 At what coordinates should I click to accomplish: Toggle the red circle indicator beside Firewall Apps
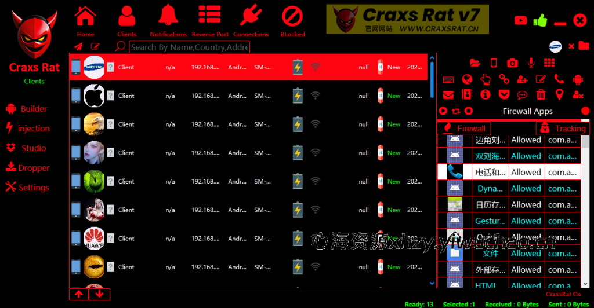[585, 111]
